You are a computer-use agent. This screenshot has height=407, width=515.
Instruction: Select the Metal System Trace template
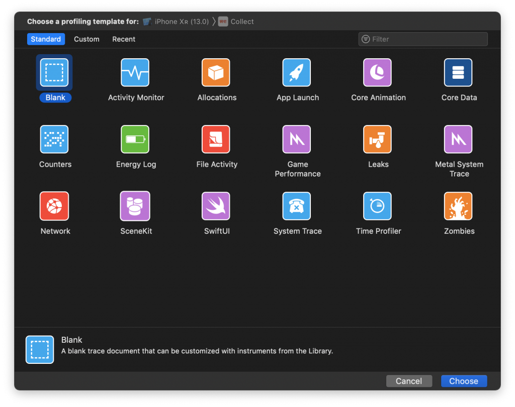coord(458,139)
